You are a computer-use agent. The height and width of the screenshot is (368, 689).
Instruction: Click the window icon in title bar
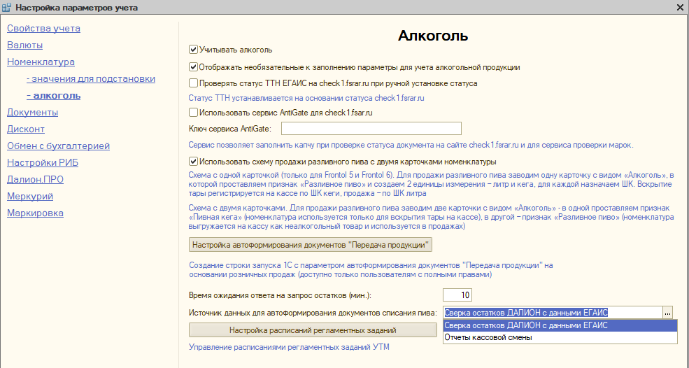(6, 8)
